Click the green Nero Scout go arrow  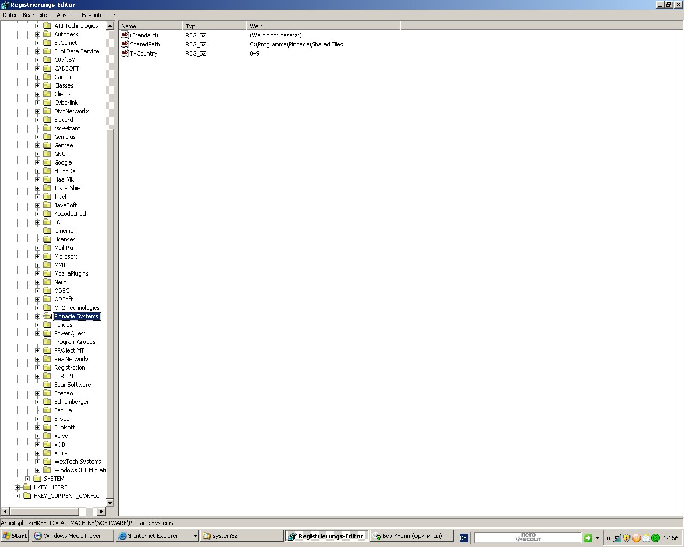[588, 538]
